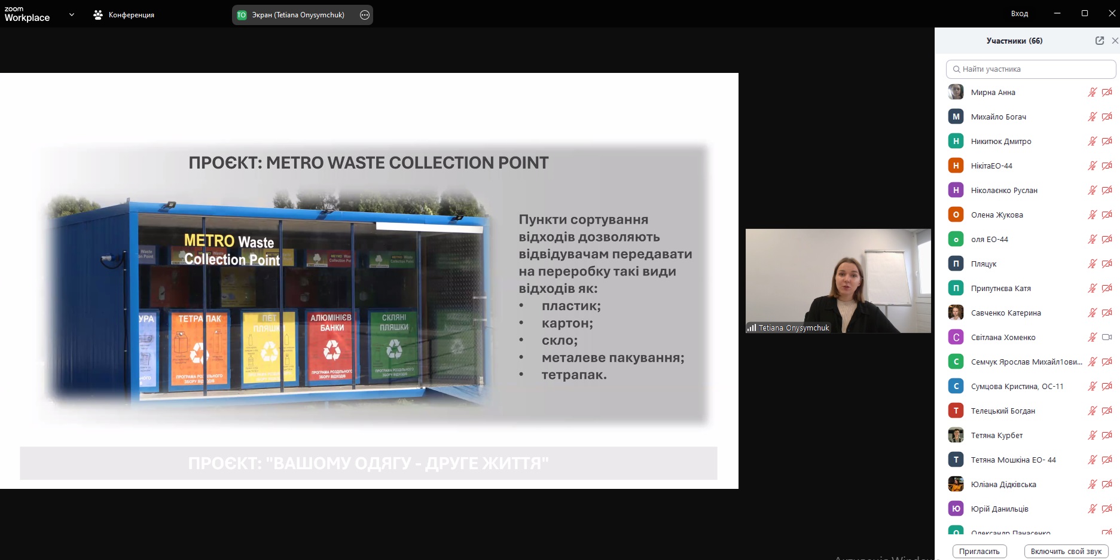Click Включить свой звук button
The height and width of the screenshot is (560, 1120).
pyautogui.click(x=1066, y=551)
